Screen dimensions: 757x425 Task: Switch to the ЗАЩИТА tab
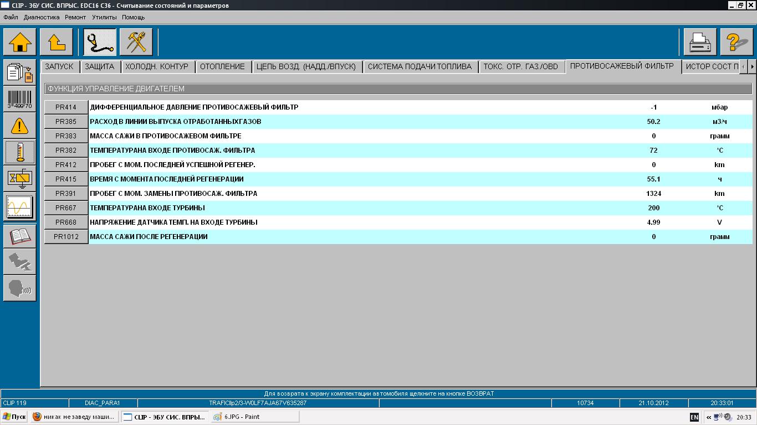pyautogui.click(x=100, y=66)
